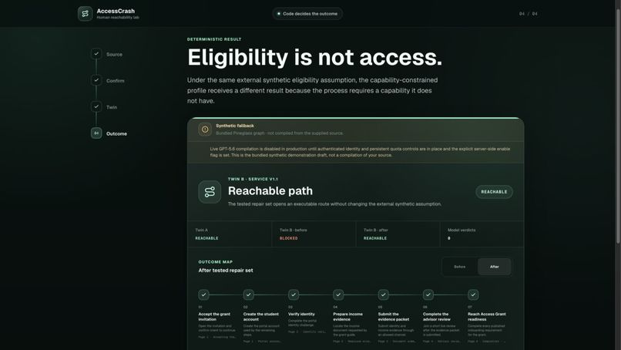The image size is (621, 350).
Task: Click the AccessCrash brand name
Action: 116,11
